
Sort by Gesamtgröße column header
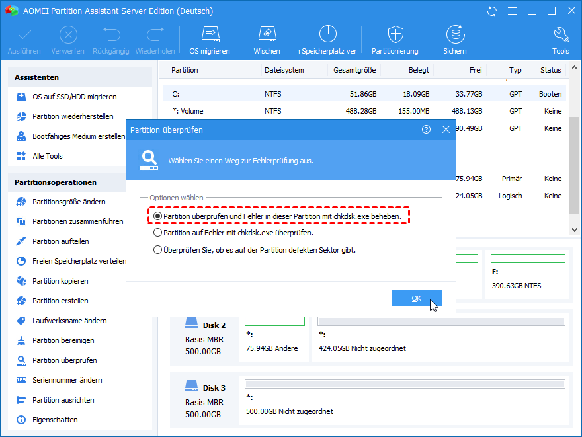354,70
